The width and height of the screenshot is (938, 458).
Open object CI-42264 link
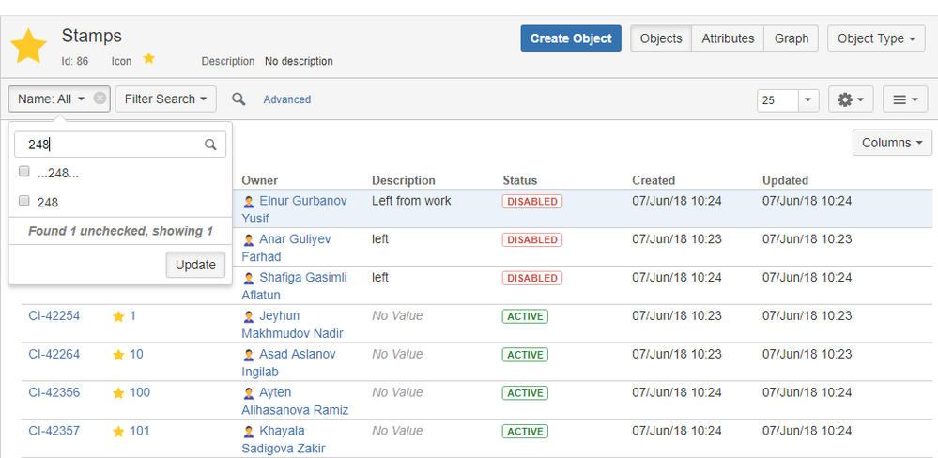point(54,354)
